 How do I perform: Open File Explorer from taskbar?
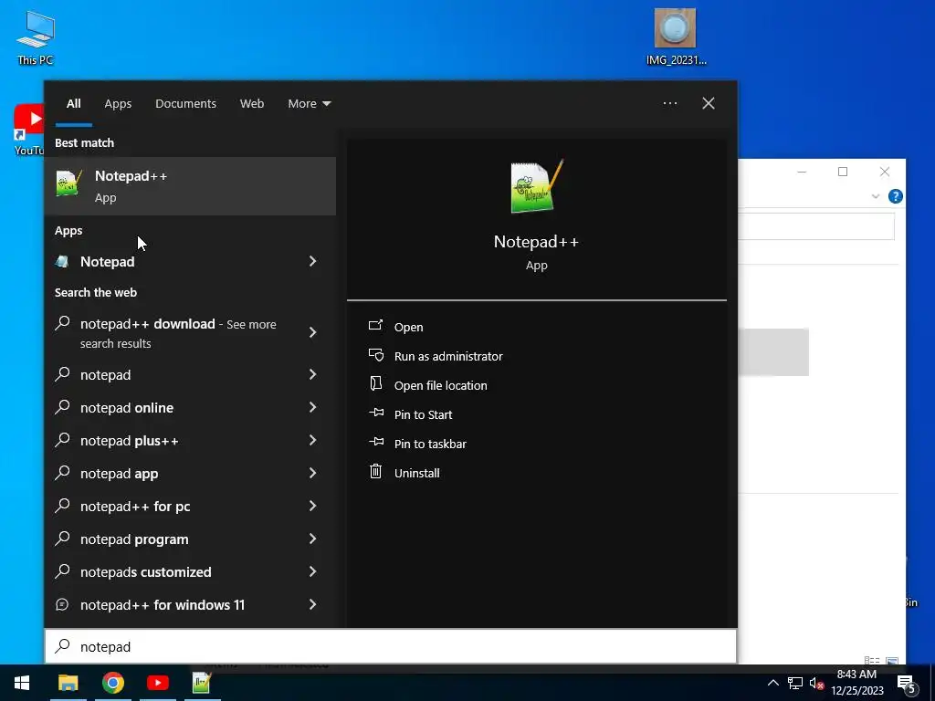pyautogui.click(x=68, y=683)
